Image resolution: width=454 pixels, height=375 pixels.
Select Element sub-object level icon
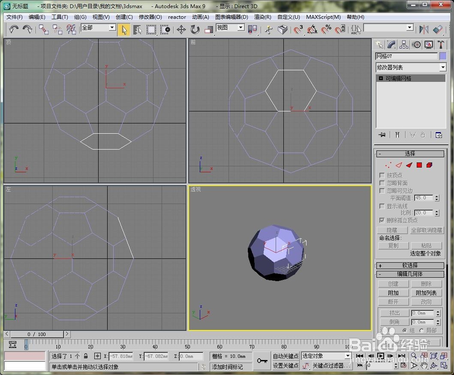click(x=429, y=165)
